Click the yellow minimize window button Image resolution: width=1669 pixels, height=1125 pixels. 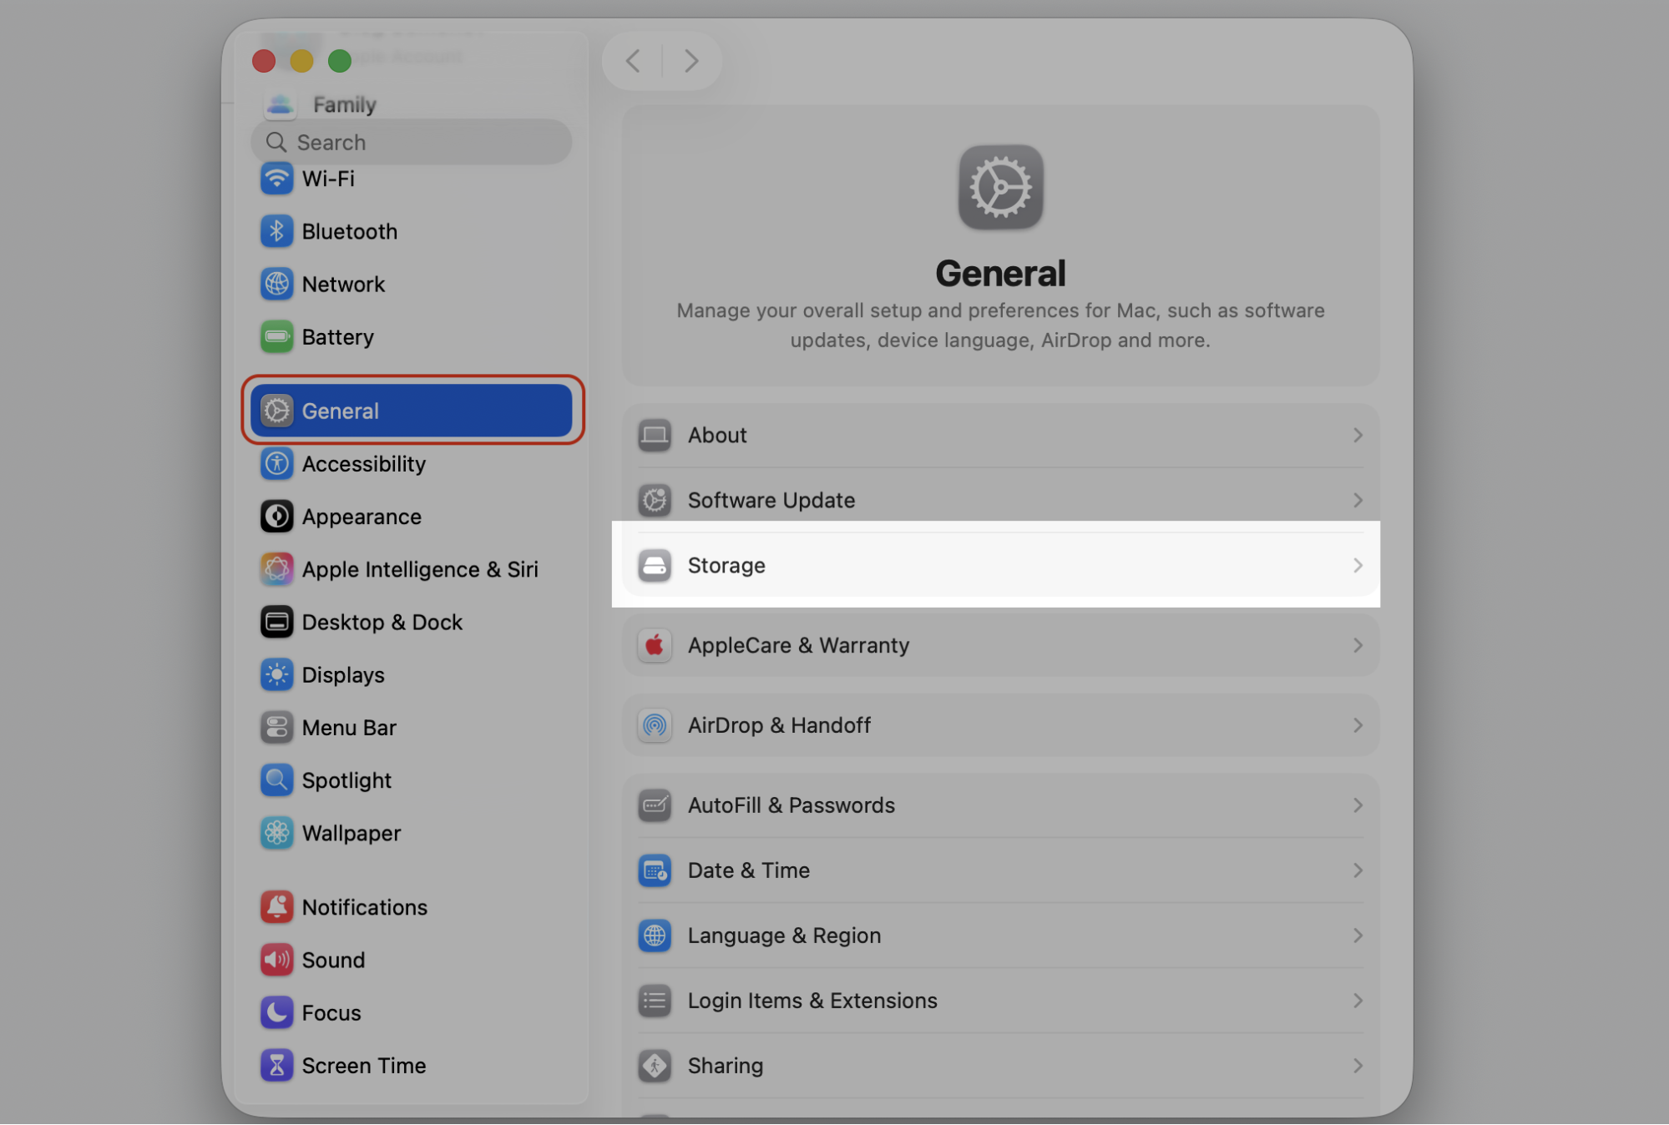(301, 61)
